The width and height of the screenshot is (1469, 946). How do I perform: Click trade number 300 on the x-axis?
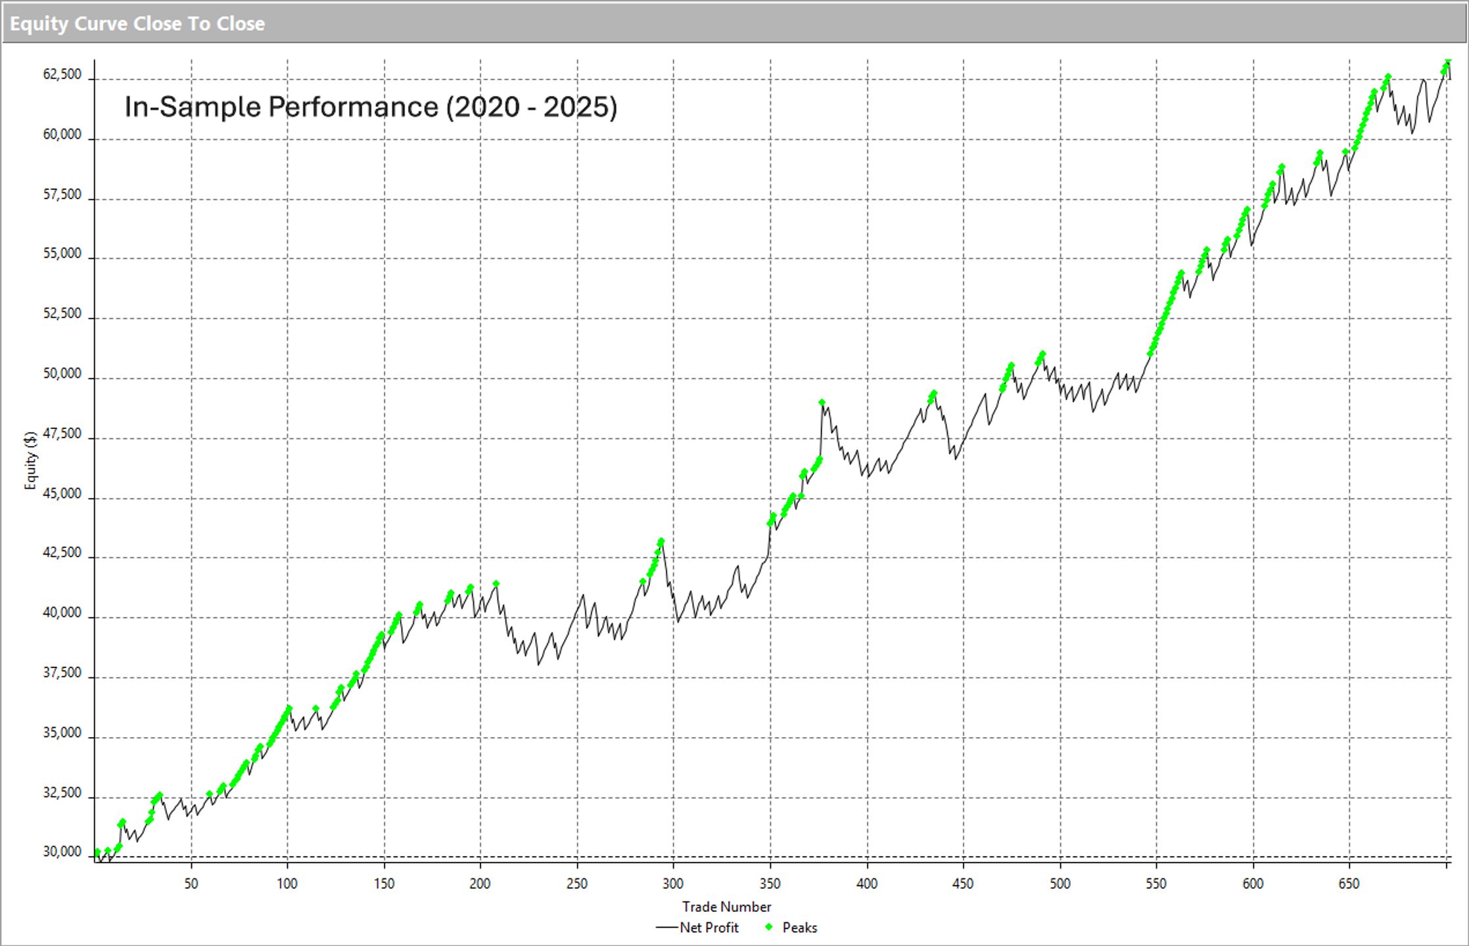click(x=673, y=884)
